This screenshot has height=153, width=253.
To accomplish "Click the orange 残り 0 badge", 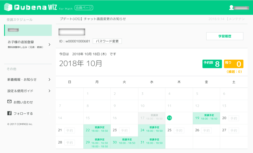I will (x=234, y=64).
